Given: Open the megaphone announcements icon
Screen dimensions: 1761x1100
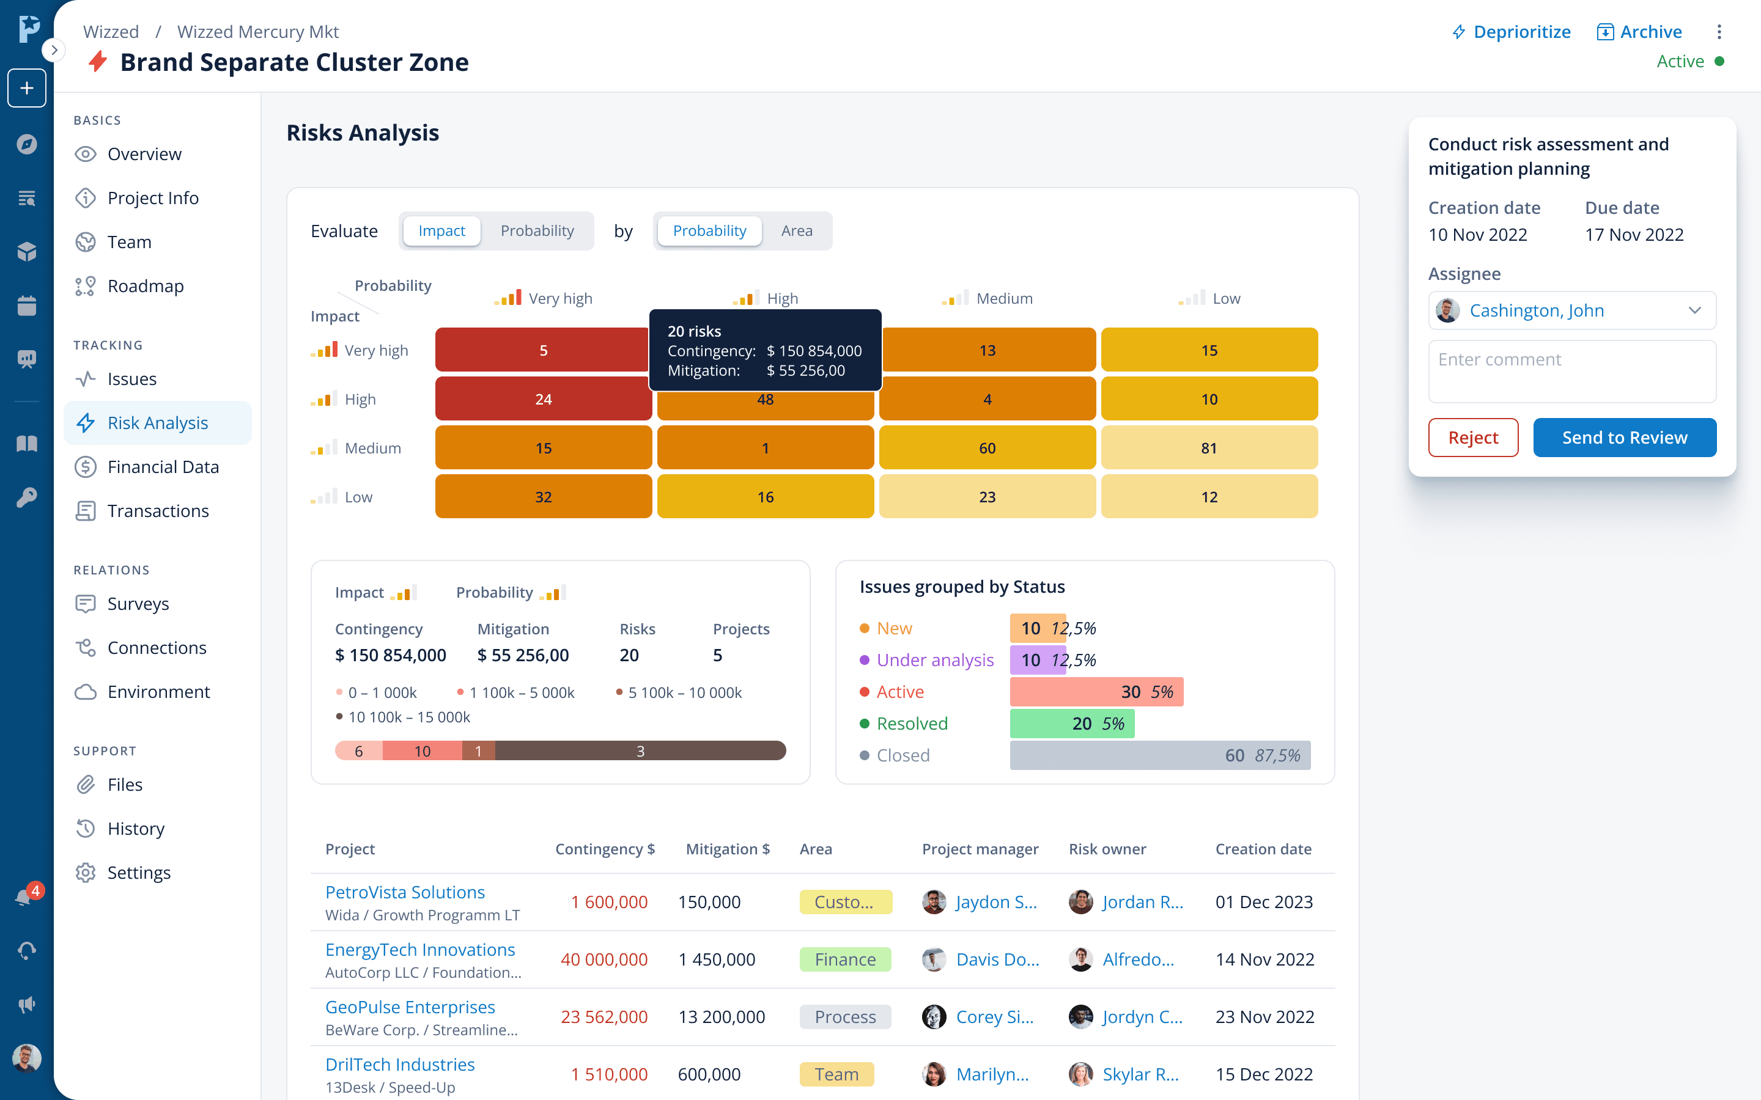Looking at the screenshot, I should [27, 1005].
